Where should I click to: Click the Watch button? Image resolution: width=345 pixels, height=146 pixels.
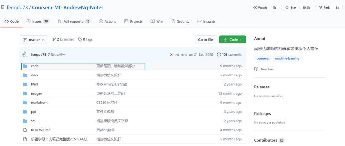click(260, 7)
